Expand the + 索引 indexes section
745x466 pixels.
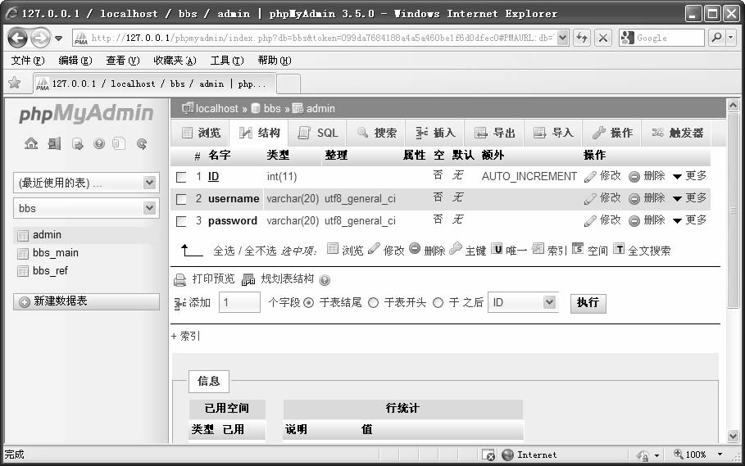(x=185, y=336)
